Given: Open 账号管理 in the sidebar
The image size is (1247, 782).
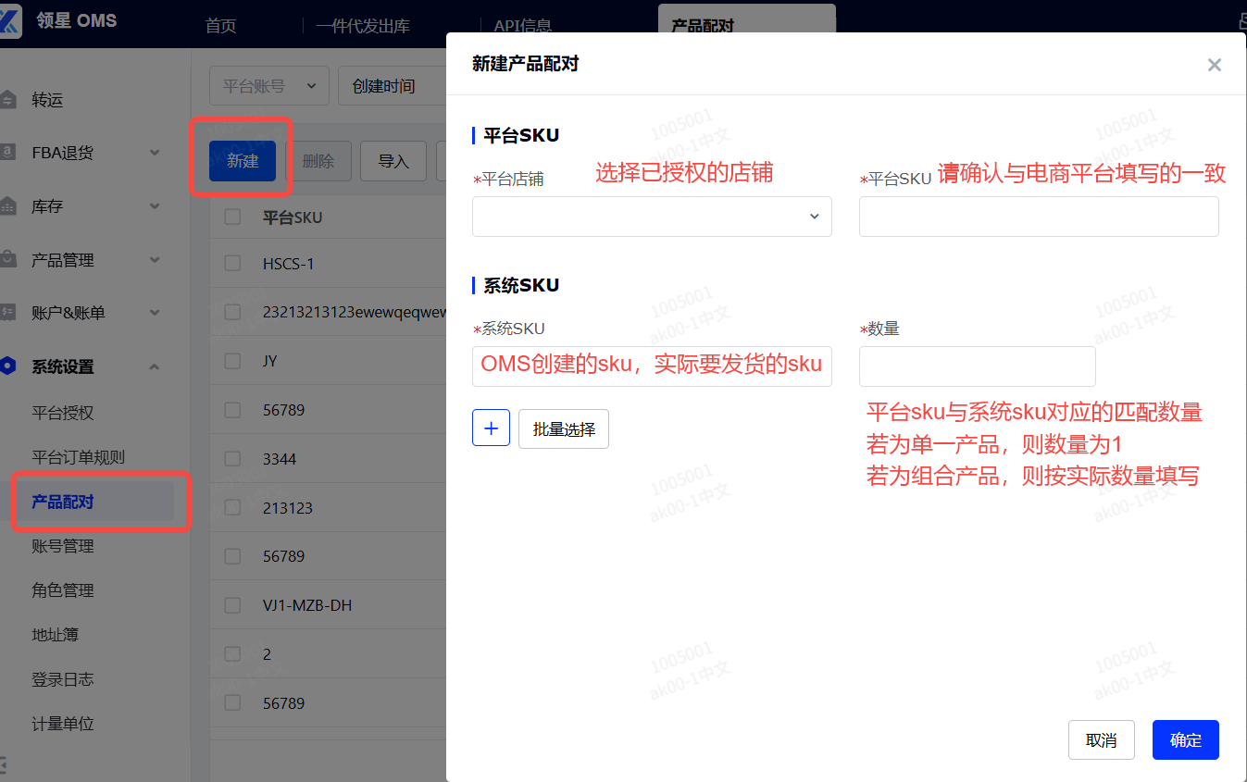Looking at the screenshot, I should [x=63, y=546].
